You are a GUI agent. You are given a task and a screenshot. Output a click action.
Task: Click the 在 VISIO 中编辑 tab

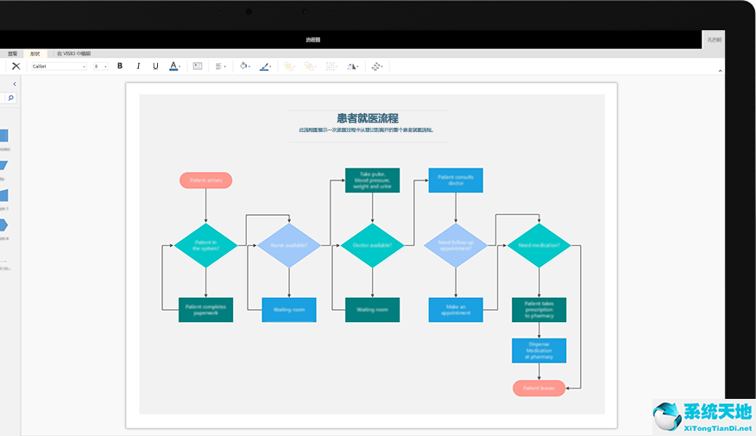(73, 54)
